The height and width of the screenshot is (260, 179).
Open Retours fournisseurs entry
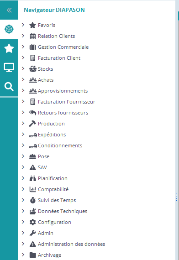point(63,113)
